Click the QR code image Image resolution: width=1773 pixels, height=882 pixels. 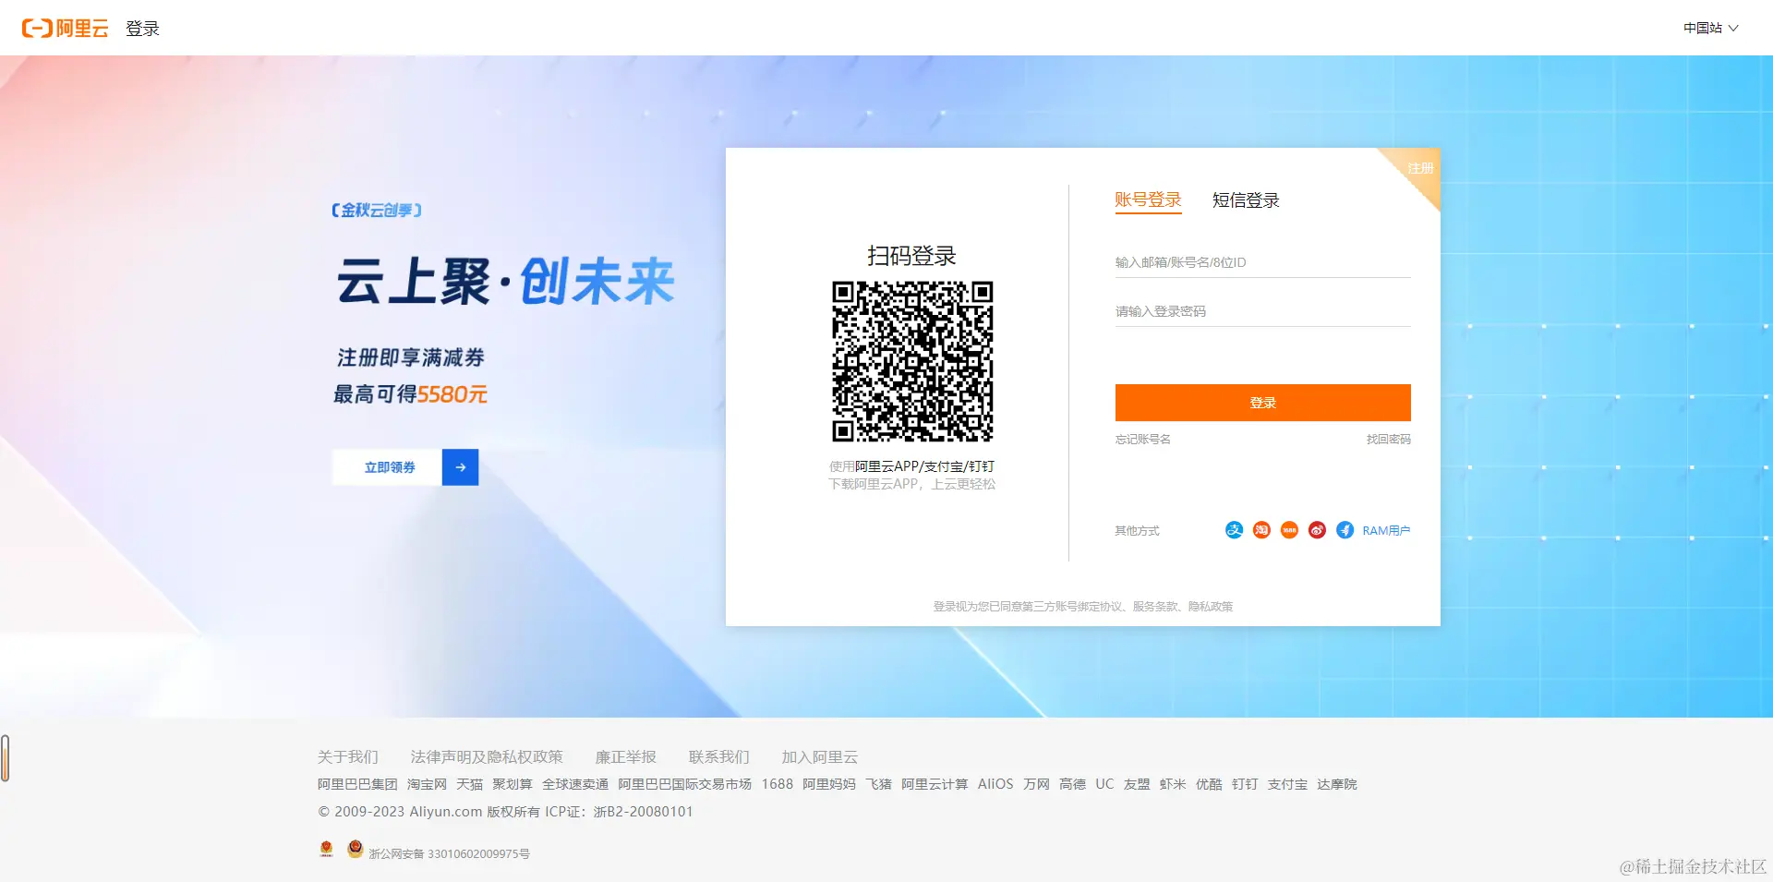click(912, 361)
